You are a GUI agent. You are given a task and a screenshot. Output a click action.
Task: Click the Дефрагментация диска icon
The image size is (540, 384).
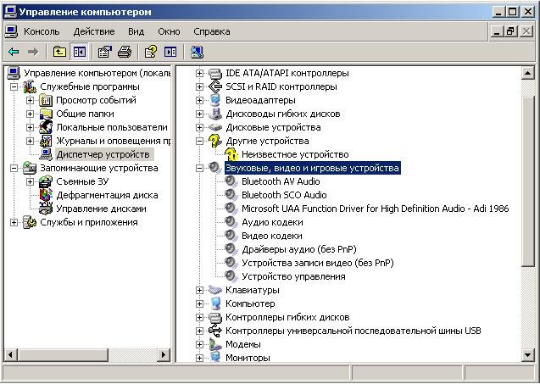click(x=46, y=195)
